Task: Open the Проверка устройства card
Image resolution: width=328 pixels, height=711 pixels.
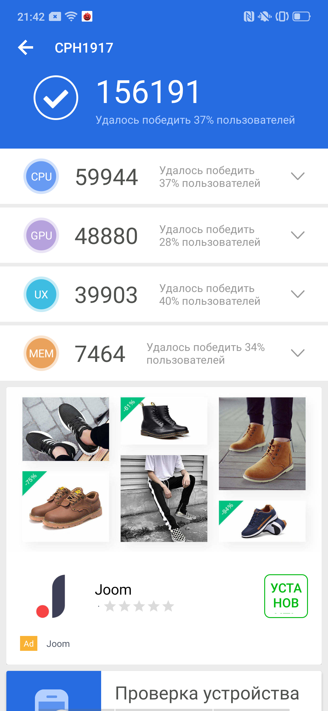Action: (x=164, y=691)
